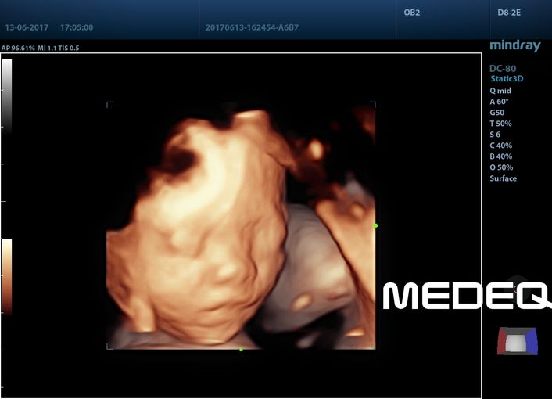Click the top-right ROI corner bracket

click(x=373, y=103)
